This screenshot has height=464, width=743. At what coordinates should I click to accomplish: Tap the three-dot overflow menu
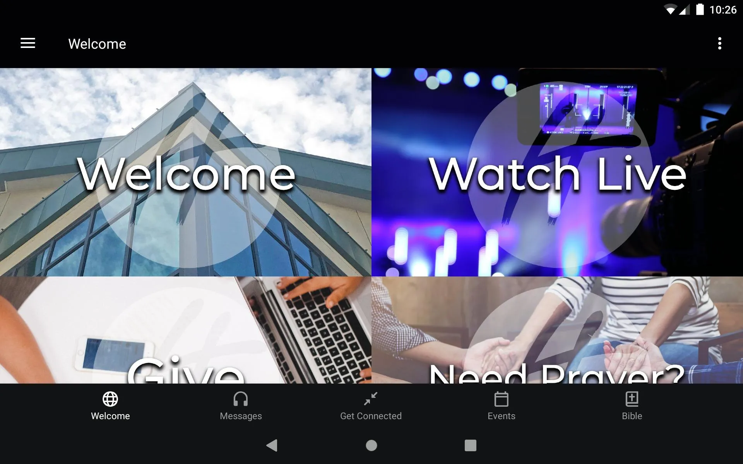tap(721, 44)
